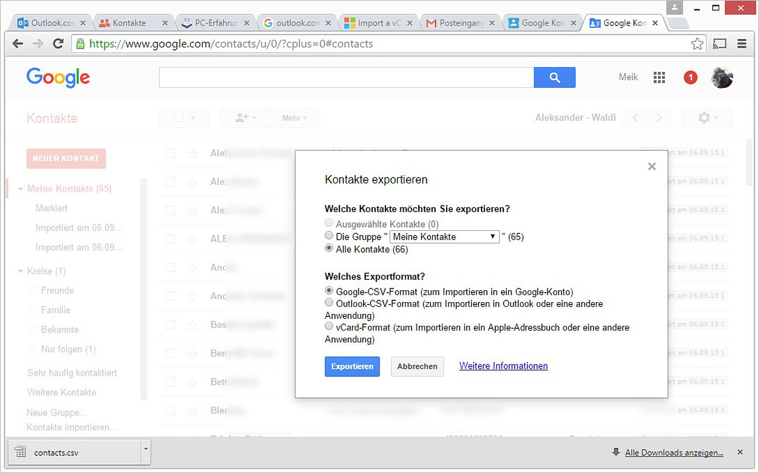Switch to the Kontakte tab
759x473 pixels.
point(134,23)
